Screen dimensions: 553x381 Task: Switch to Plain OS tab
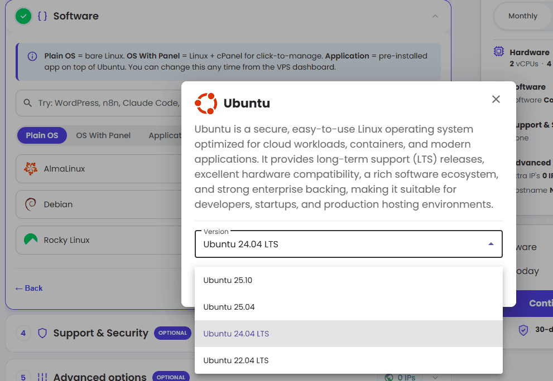42,135
